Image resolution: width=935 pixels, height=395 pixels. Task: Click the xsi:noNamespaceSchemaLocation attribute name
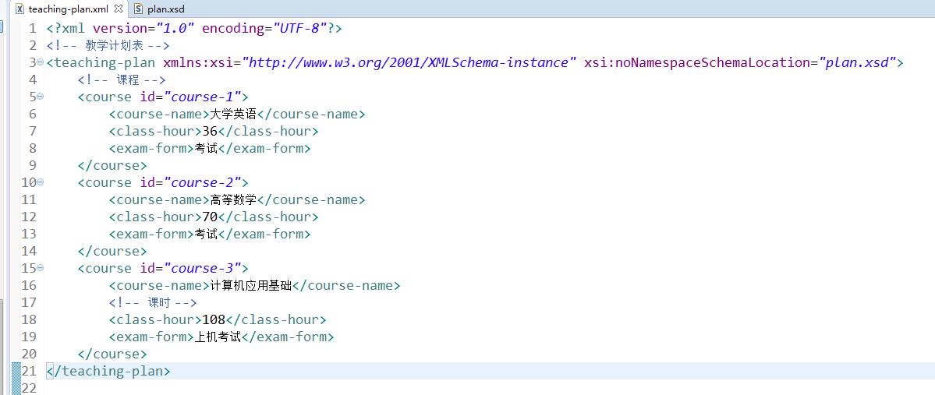click(697, 62)
